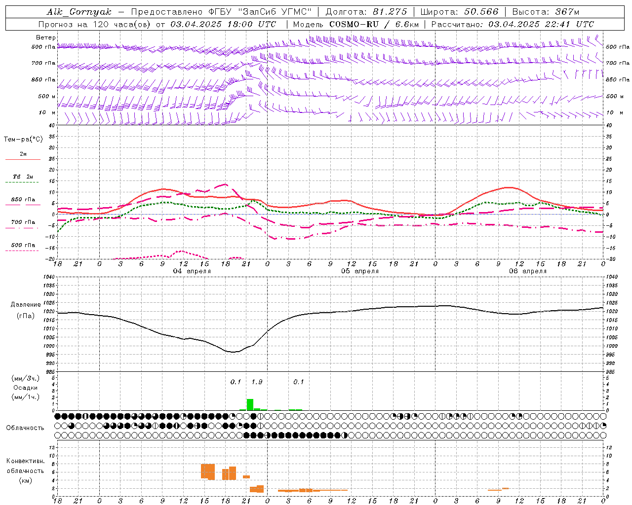Select the text "Широта: 50.566"
The height and width of the screenshot is (505, 632).
pyautogui.click(x=459, y=12)
